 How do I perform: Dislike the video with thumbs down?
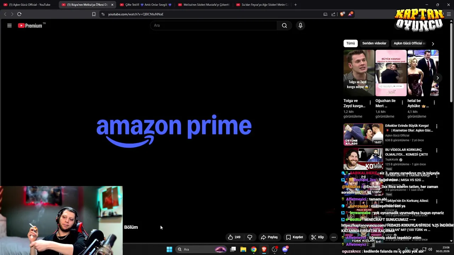point(250,237)
